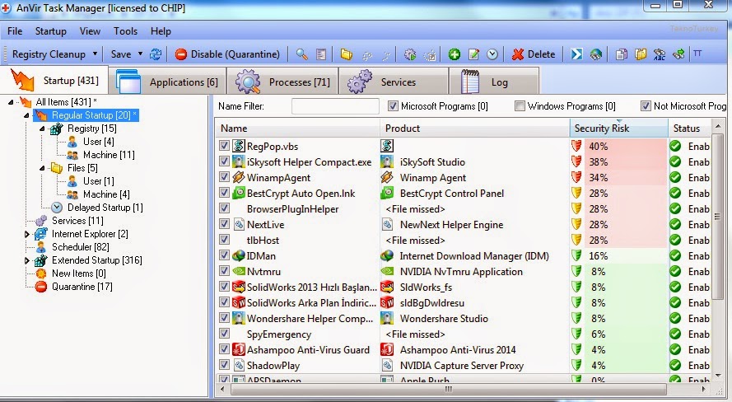The width and height of the screenshot is (732, 402).
Task: Uncheck the IDMan startup checkbox
Action: (x=224, y=255)
